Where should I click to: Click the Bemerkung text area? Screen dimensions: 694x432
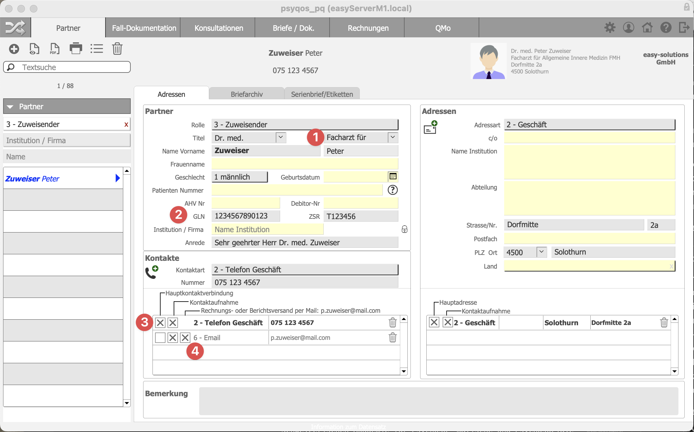click(x=438, y=401)
